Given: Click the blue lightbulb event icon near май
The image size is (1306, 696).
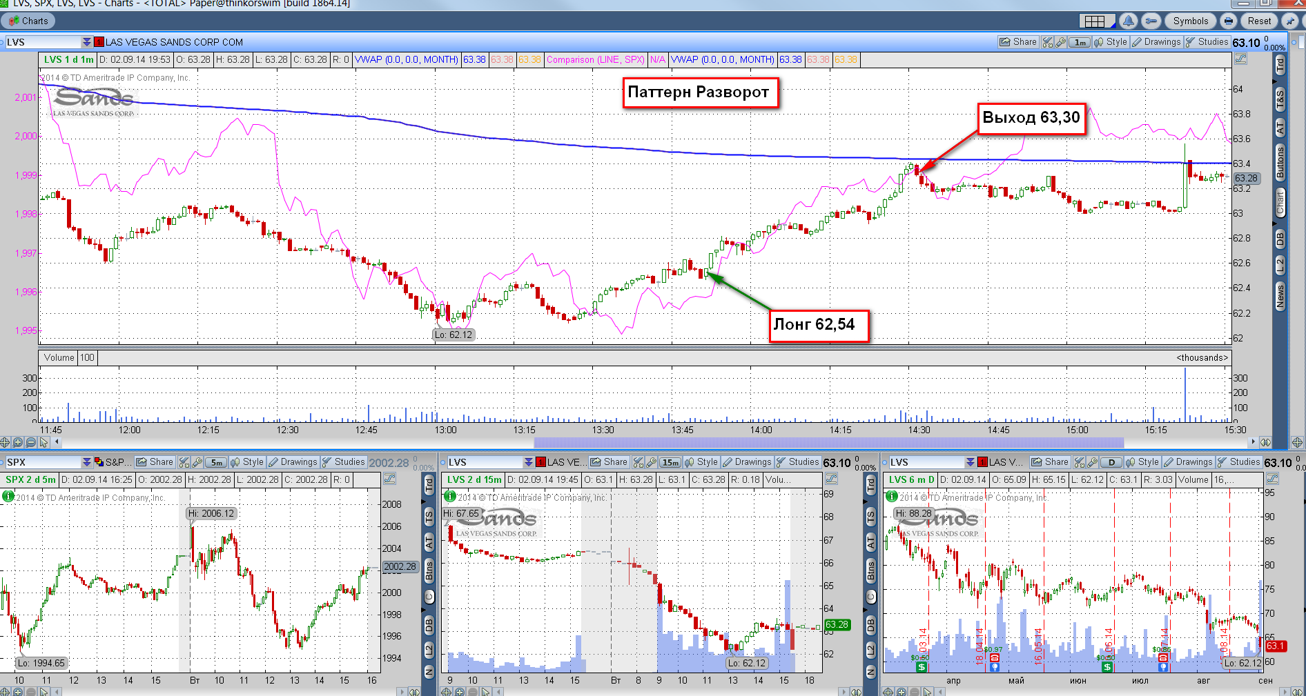Looking at the screenshot, I should pos(995,667).
